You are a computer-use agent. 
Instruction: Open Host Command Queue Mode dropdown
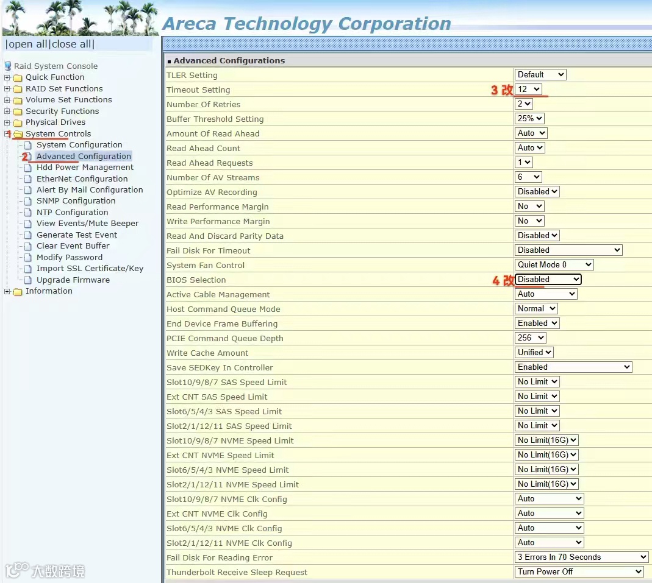tap(536, 308)
